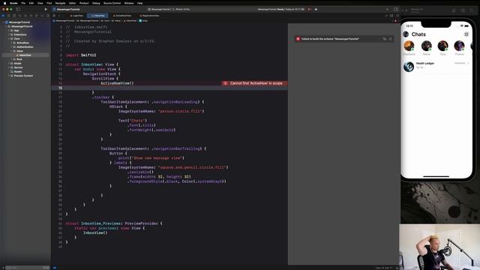Expand the Model folder
Viewport: 480px width, 270px height.
9,63
